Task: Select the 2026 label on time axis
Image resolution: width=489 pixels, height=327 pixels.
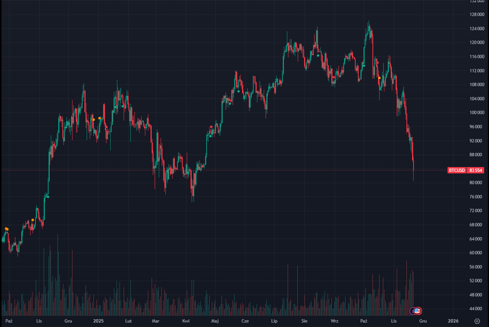Action: [x=453, y=321]
